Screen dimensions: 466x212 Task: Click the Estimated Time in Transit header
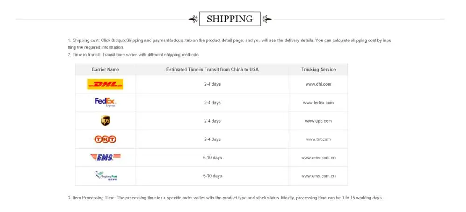pyautogui.click(x=212, y=69)
